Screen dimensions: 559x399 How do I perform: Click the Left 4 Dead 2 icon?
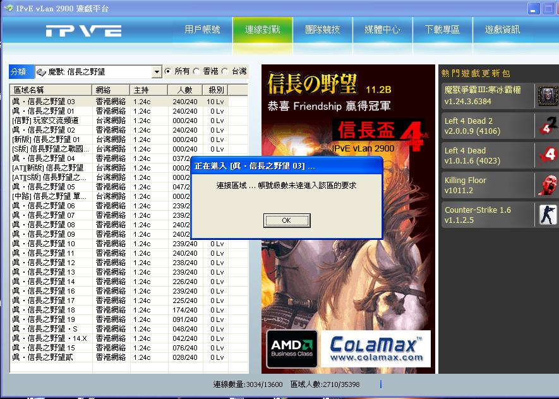pos(548,126)
